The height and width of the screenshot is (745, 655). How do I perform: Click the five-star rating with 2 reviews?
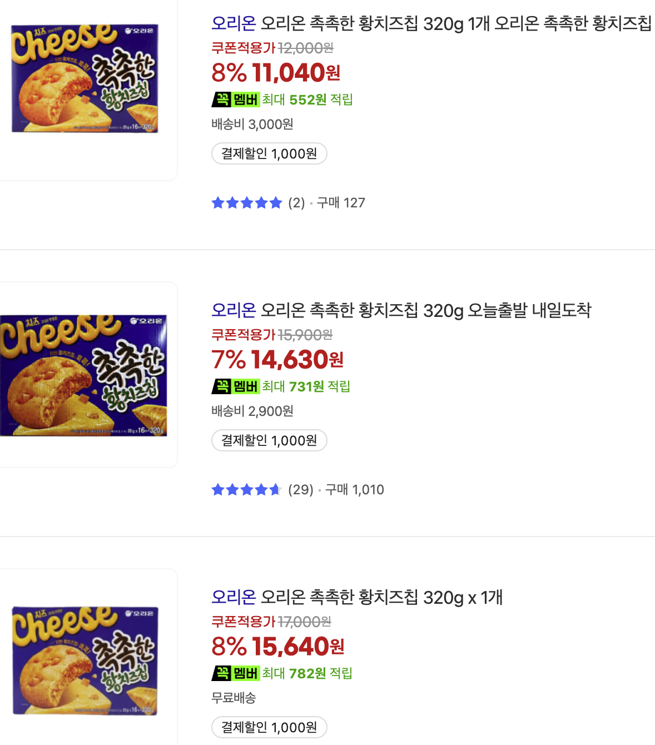click(247, 203)
